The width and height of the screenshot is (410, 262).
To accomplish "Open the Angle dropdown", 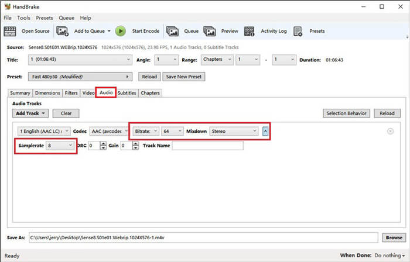I will pyautogui.click(x=166, y=60).
